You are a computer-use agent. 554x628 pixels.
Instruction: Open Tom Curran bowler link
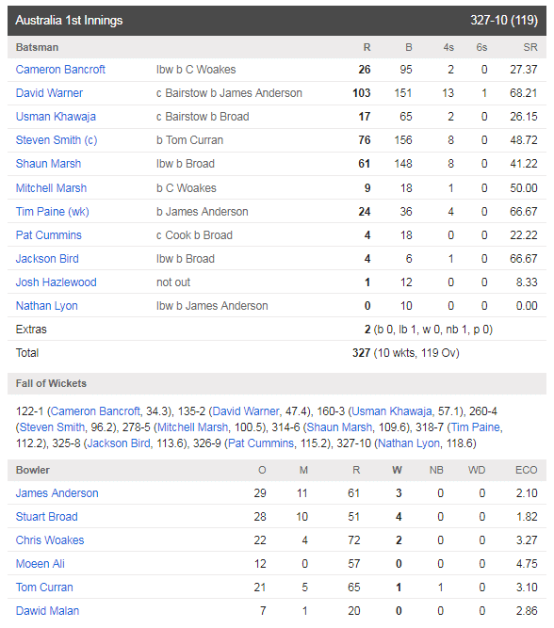[44, 588]
